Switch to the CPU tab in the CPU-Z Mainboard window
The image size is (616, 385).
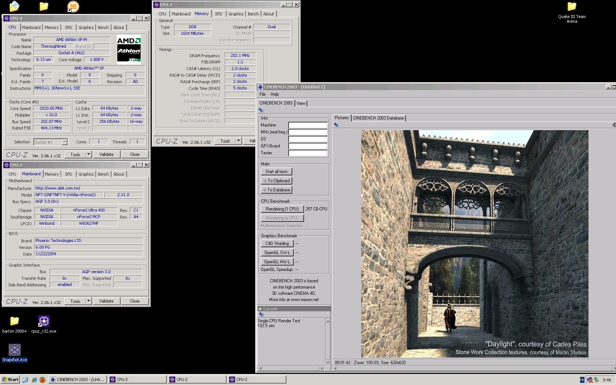tap(12, 174)
